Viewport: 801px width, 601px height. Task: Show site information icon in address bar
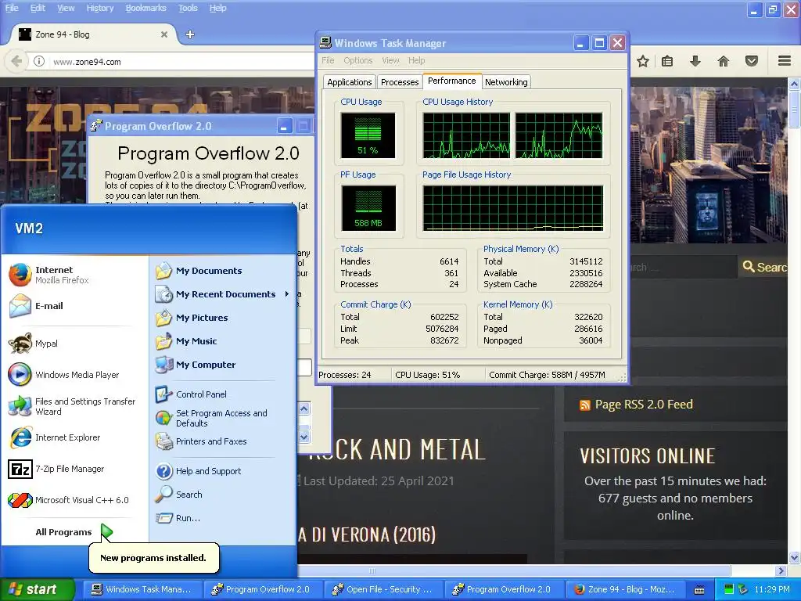click(x=39, y=61)
